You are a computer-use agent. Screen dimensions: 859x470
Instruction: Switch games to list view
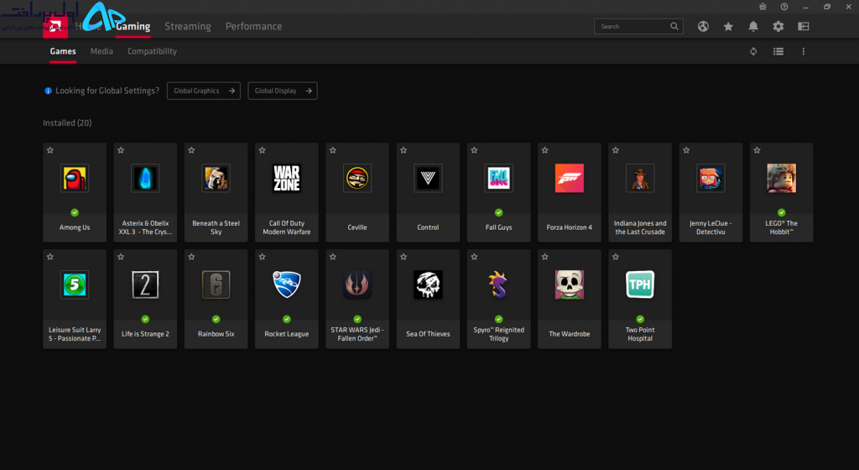point(778,51)
